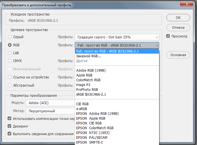This screenshot has height=145, width=197.
Task: Select EPSON SMPTE-C entry
Action: (117, 142)
